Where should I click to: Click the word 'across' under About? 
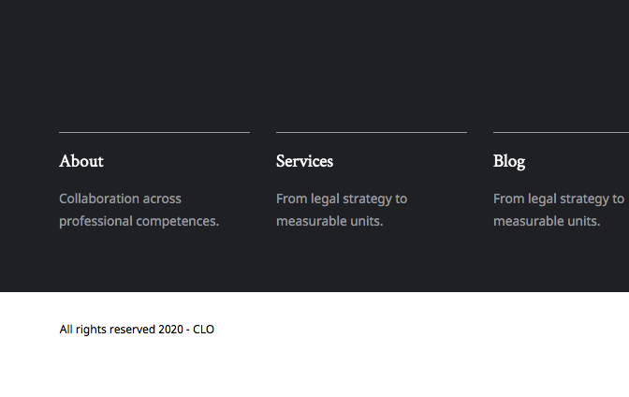[x=163, y=198]
